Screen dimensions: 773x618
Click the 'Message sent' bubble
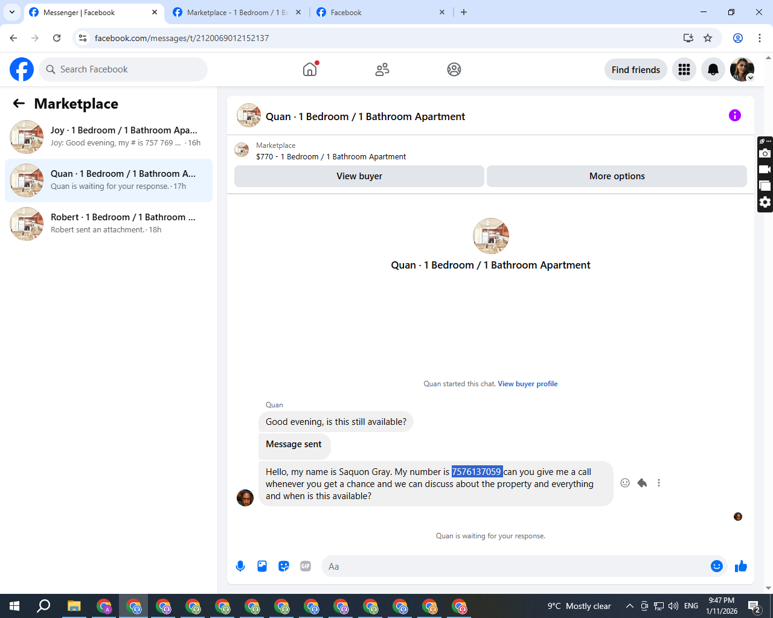(x=294, y=445)
